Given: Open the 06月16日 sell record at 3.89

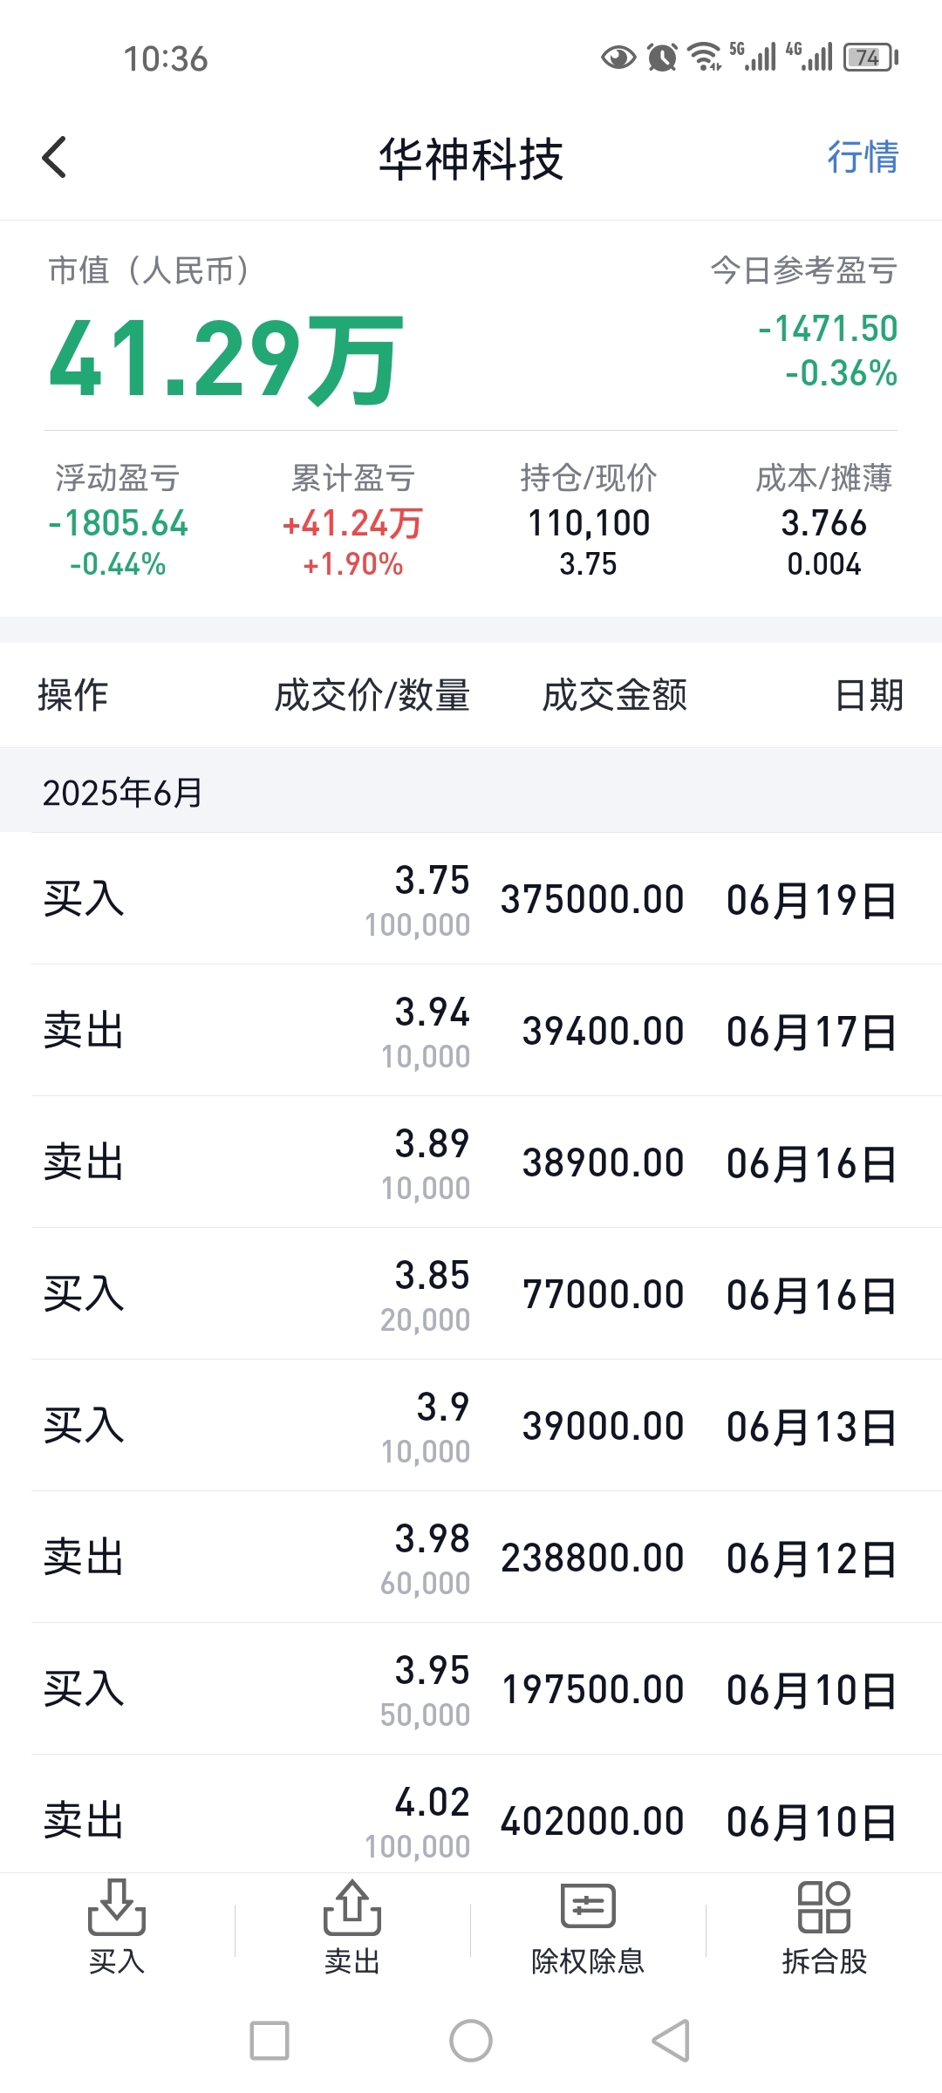Looking at the screenshot, I should (x=471, y=1162).
